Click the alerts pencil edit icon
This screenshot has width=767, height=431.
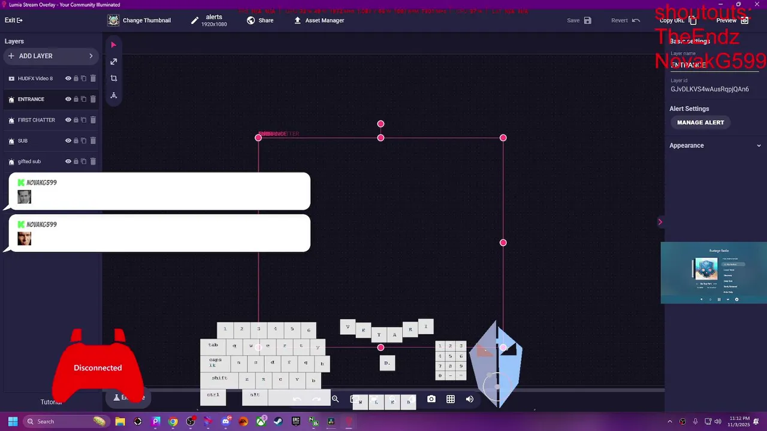pyautogui.click(x=195, y=20)
